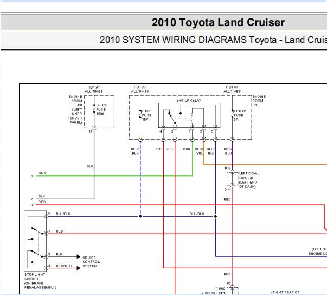Select the "ECU B1 FUSE 5A" label

click(x=240, y=115)
